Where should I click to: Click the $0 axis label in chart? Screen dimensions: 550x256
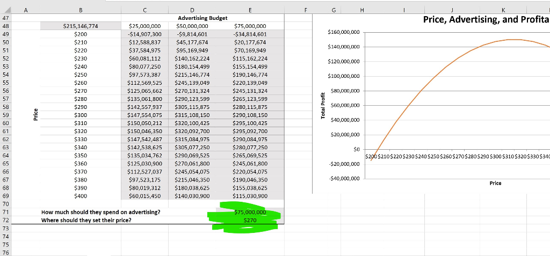357,149
